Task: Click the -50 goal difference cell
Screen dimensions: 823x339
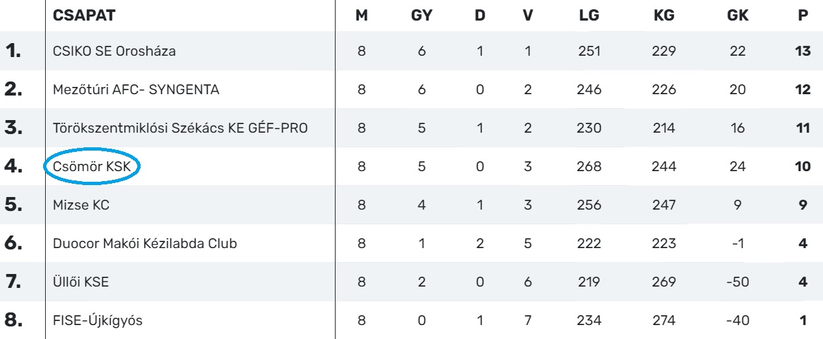Action: point(738,283)
